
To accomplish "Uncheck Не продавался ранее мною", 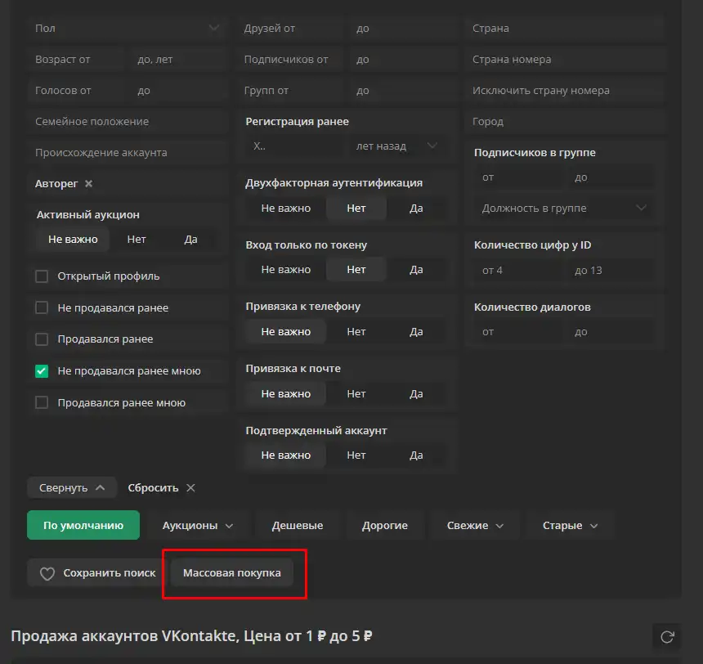I will (x=42, y=371).
